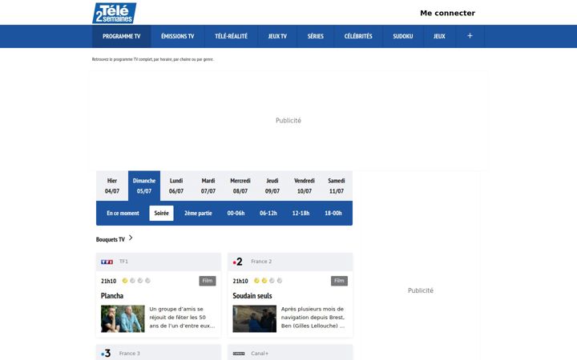The width and height of the screenshot is (577, 360).
Task: Select the 12-18h time slot
Action: 301,213
